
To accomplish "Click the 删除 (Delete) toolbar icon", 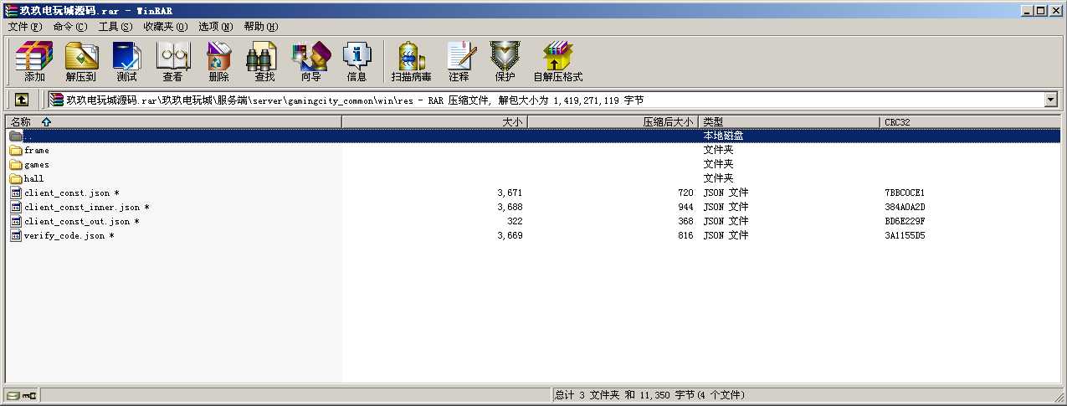I will pos(218,62).
